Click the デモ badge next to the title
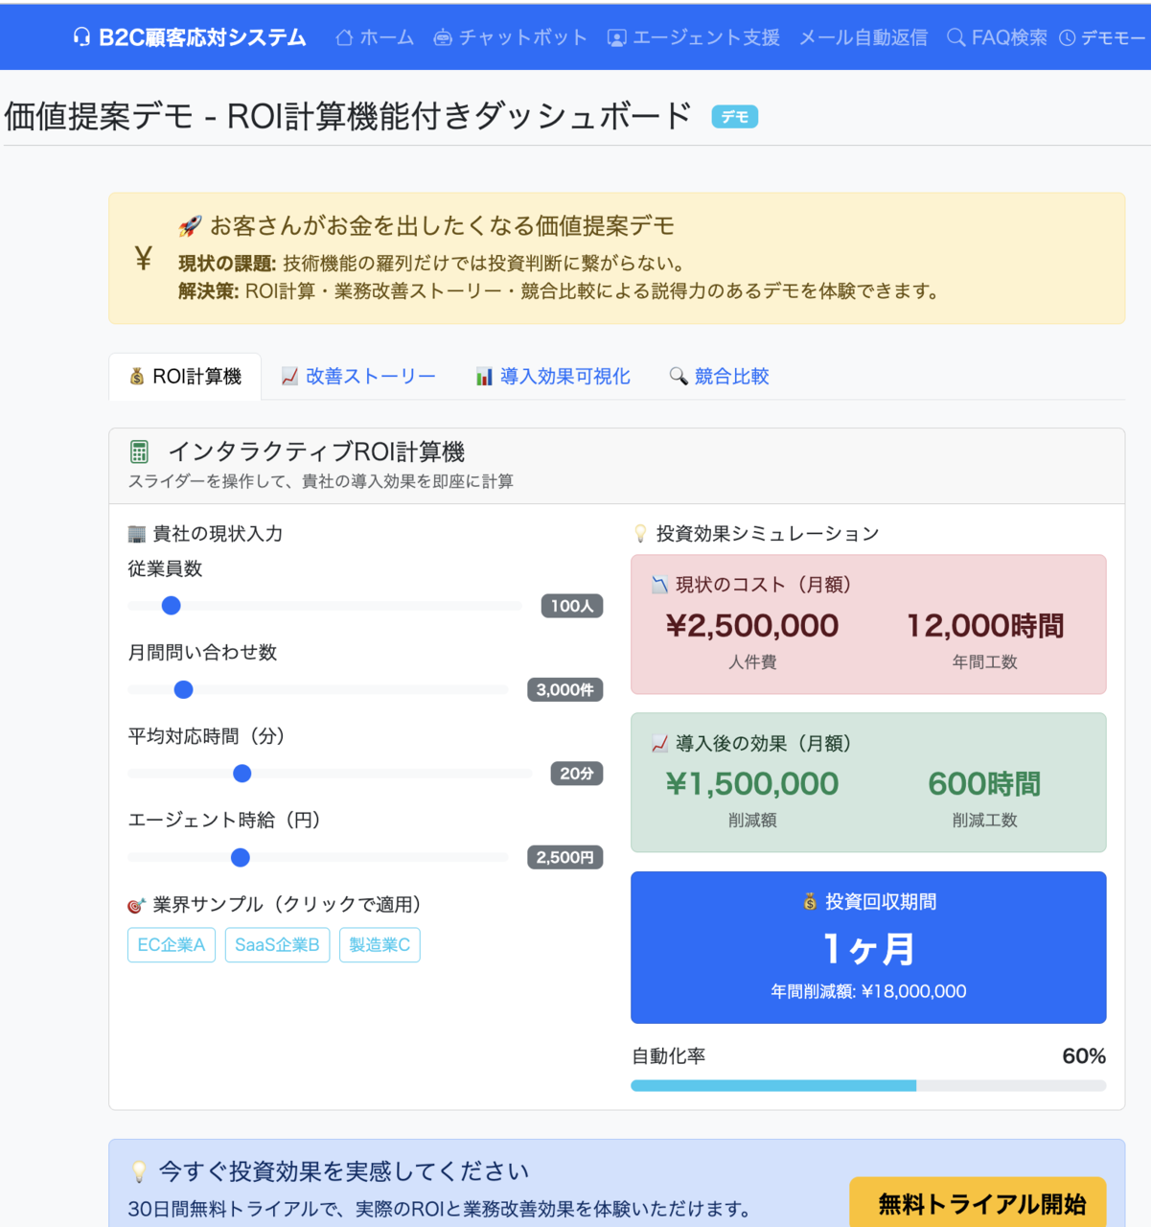Viewport: 1151px width, 1227px height. (734, 115)
